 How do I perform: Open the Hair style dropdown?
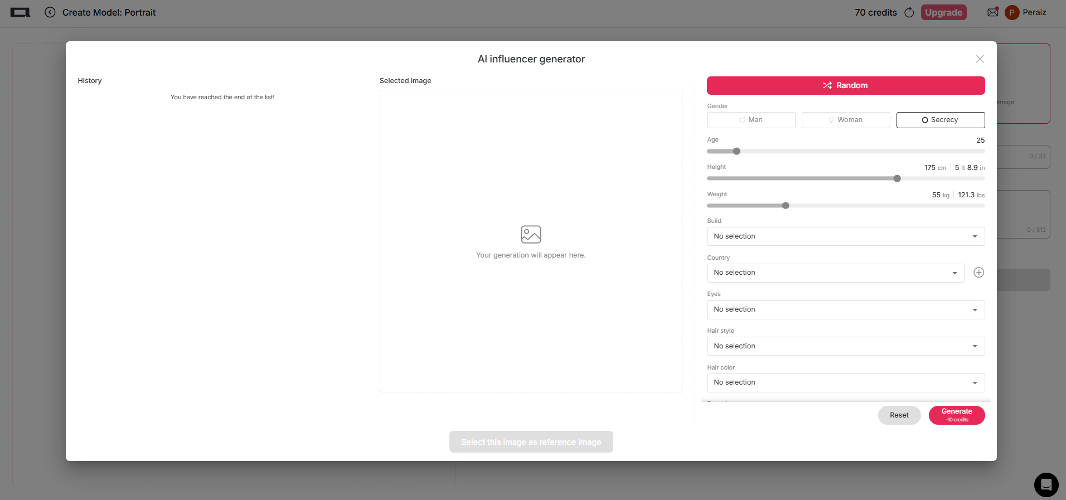pyautogui.click(x=845, y=346)
